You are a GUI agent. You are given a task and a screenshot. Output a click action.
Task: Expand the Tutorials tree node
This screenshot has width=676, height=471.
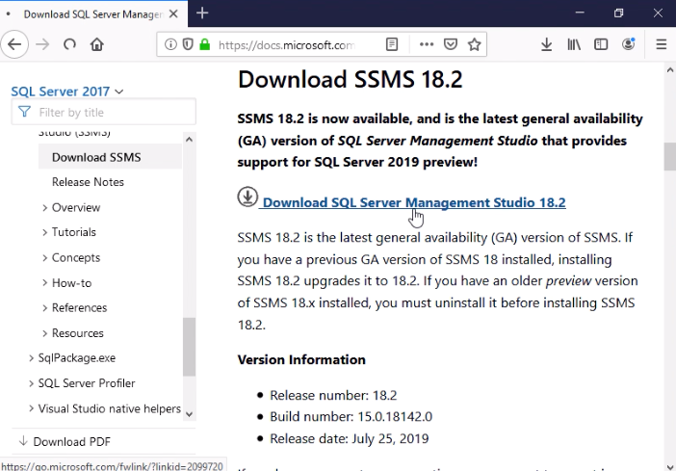45,232
